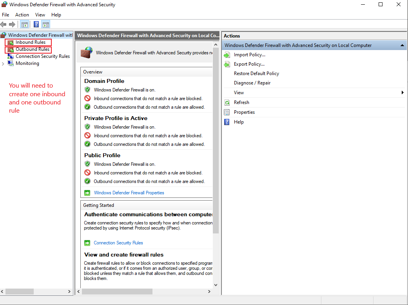This screenshot has width=408, height=305.
Task: Click View and create firewall rules heading
Action: click(x=124, y=255)
